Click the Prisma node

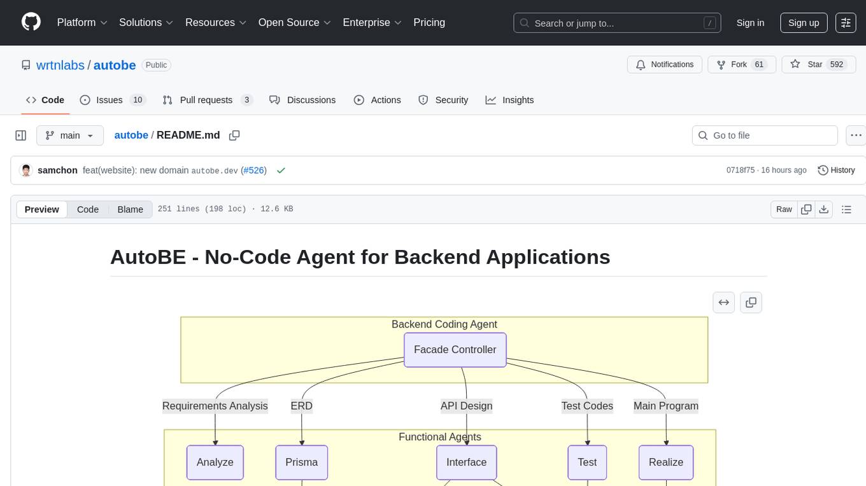[x=302, y=462]
